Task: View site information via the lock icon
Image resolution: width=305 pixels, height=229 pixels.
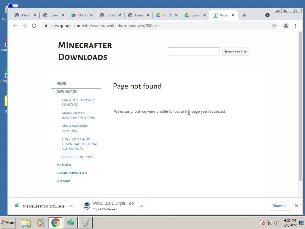Action: click(x=46, y=26)
